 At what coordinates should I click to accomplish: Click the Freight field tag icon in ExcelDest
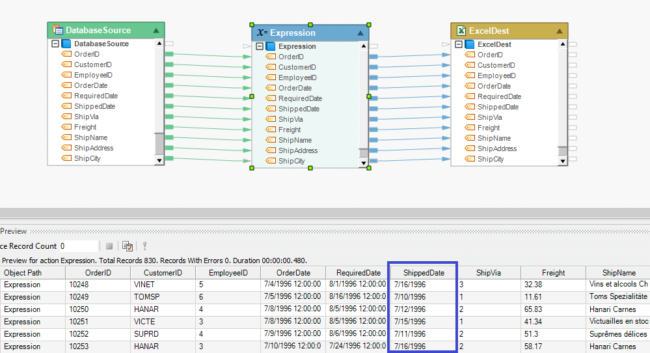click(x=470, y=128)
